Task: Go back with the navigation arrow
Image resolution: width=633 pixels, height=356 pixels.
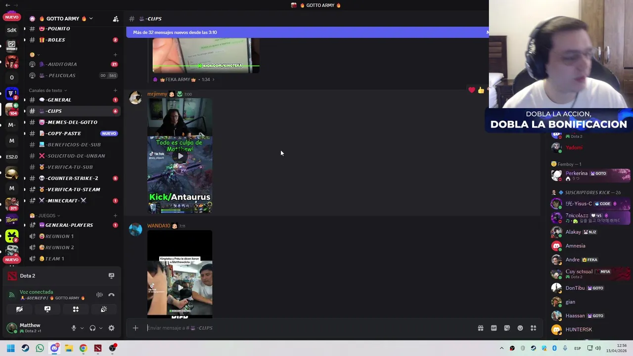Action: tap(7, 5)
